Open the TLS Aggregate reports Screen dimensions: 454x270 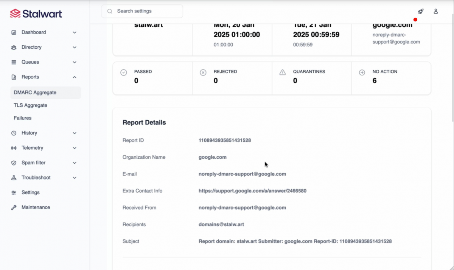tap(30, 106)
